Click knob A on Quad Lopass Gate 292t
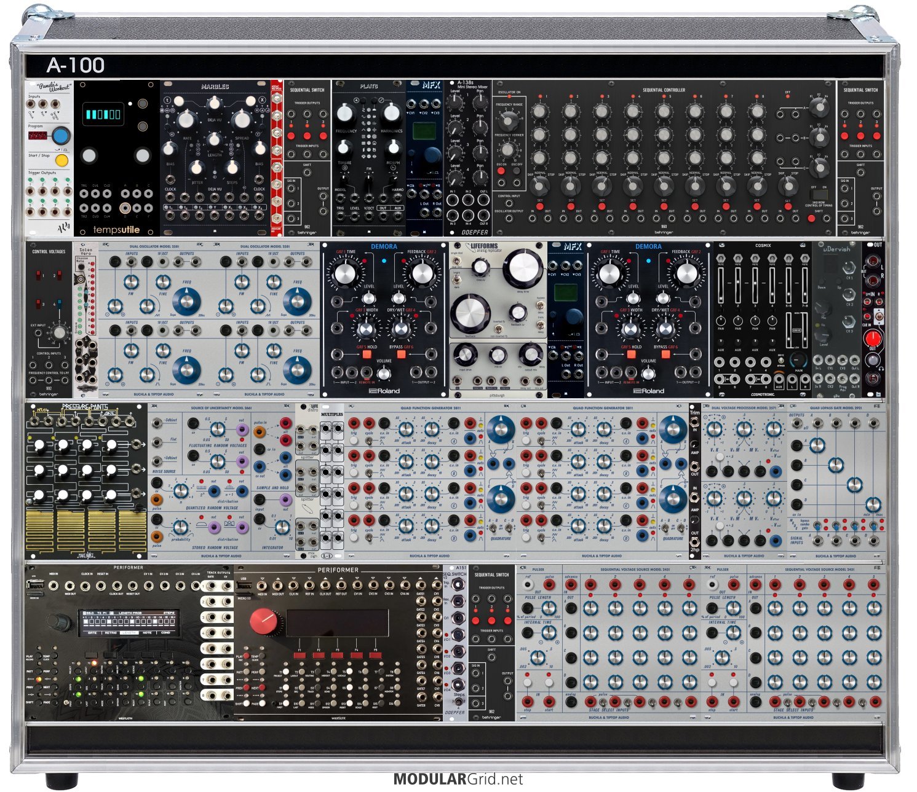Screen dimensions: 917x792 point(817,445)
